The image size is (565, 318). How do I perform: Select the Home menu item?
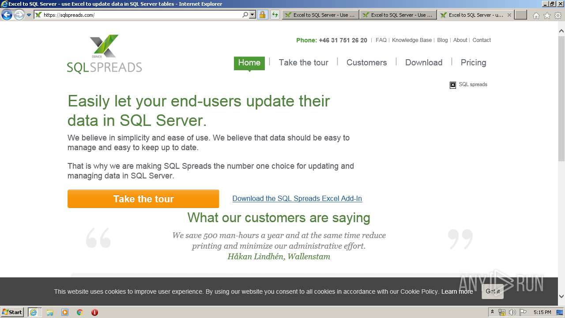249,63
